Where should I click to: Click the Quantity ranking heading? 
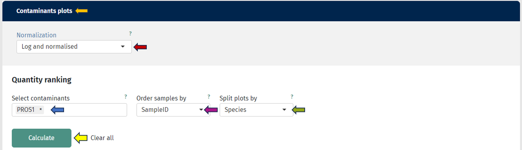coord(41,80)
